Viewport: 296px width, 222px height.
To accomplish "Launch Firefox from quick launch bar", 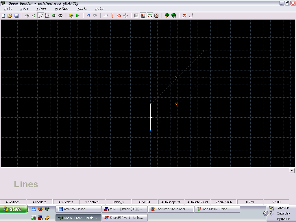I will coord(40,209).
